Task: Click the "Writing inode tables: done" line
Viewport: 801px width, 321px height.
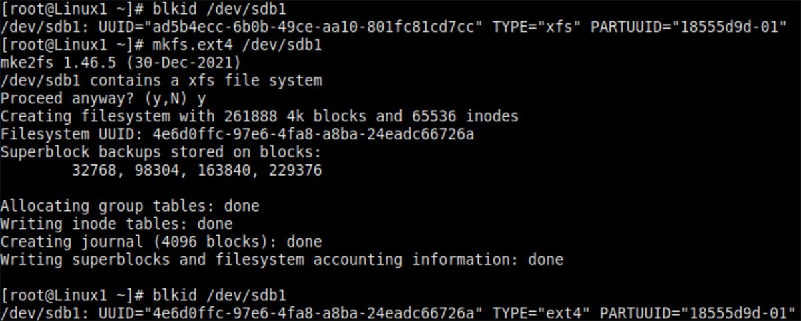Action: click(x=116, y=224)
